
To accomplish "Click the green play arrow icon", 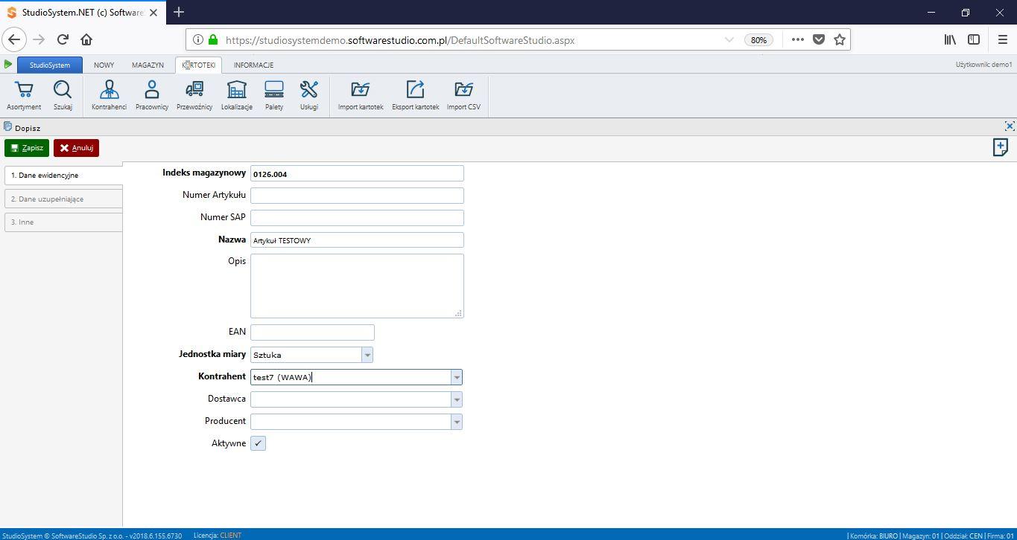I will [x=8, y=65].
